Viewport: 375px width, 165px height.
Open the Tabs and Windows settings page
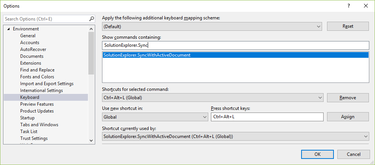(39, 125)
